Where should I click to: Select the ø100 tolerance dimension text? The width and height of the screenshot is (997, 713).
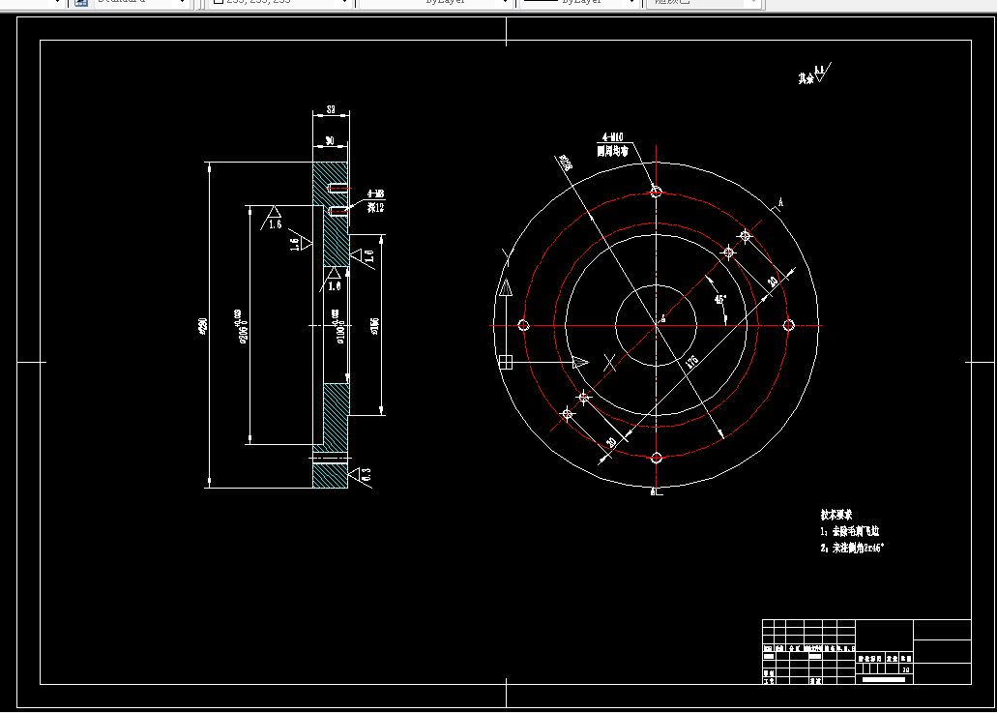(x=338, y=326)
